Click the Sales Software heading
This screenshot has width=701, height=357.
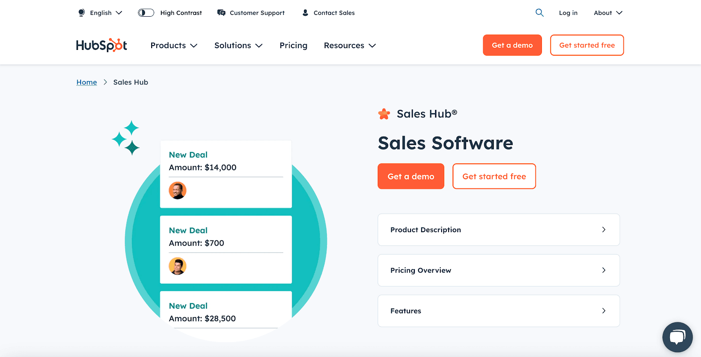coord(446,143)
